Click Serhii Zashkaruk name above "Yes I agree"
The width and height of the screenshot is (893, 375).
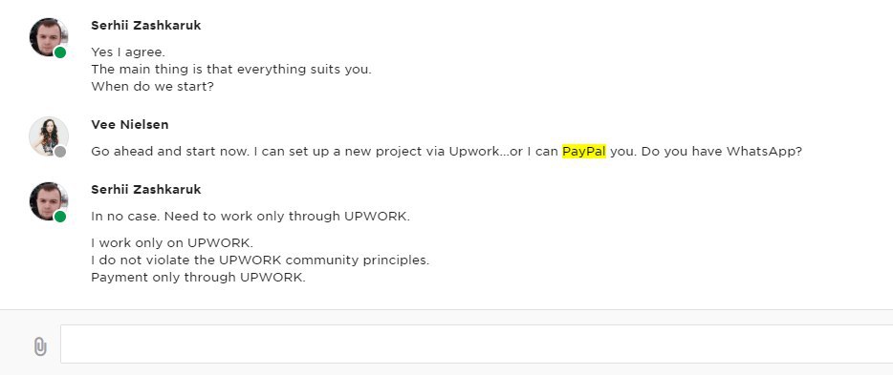[145, 26]
